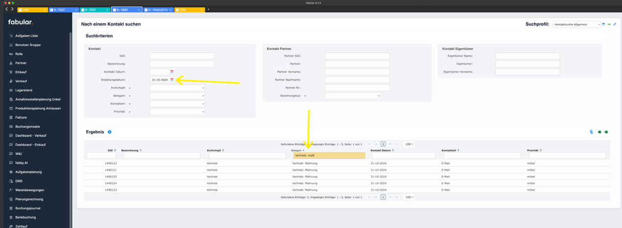Expand the Archivtopf dropdown
This screenshot has height=228, width=622.
click(x=177, y=88)
